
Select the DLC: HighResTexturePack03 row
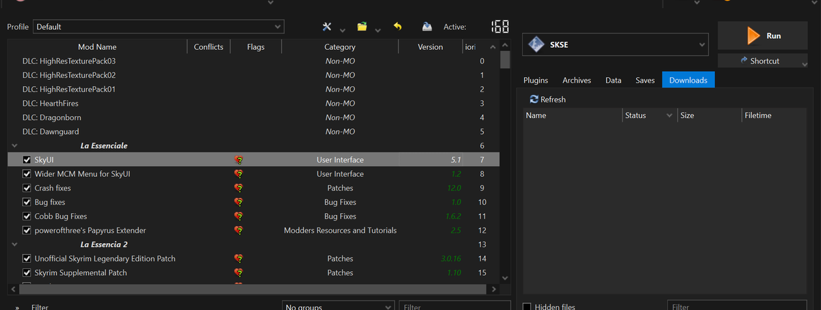[254, 61]
